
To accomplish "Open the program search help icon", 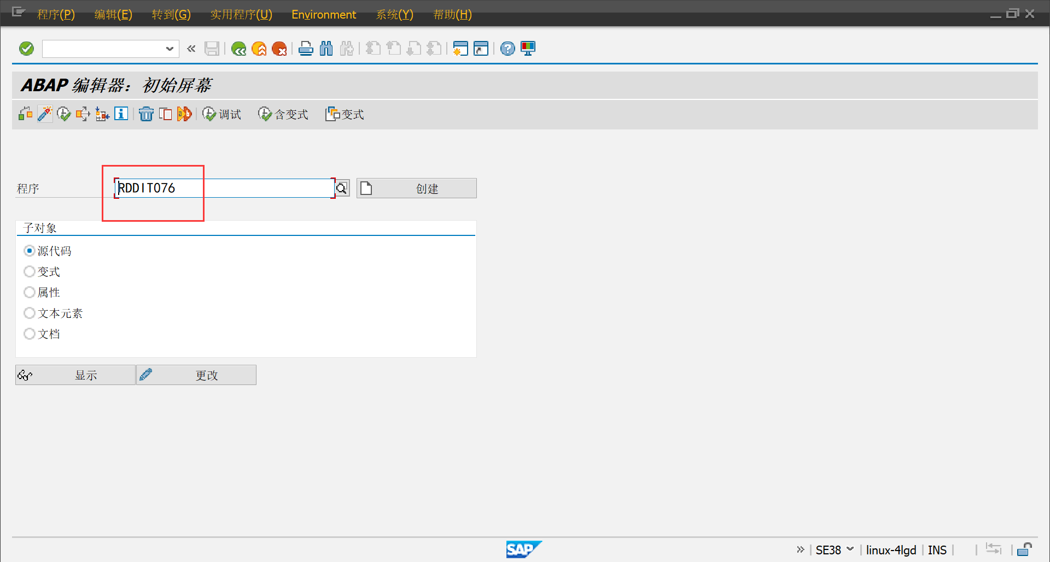I will (x=342, y=188).
